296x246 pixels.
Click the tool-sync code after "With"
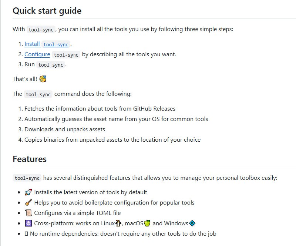click(41, 30)
